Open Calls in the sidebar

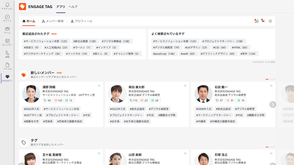[x=7, y=54]
